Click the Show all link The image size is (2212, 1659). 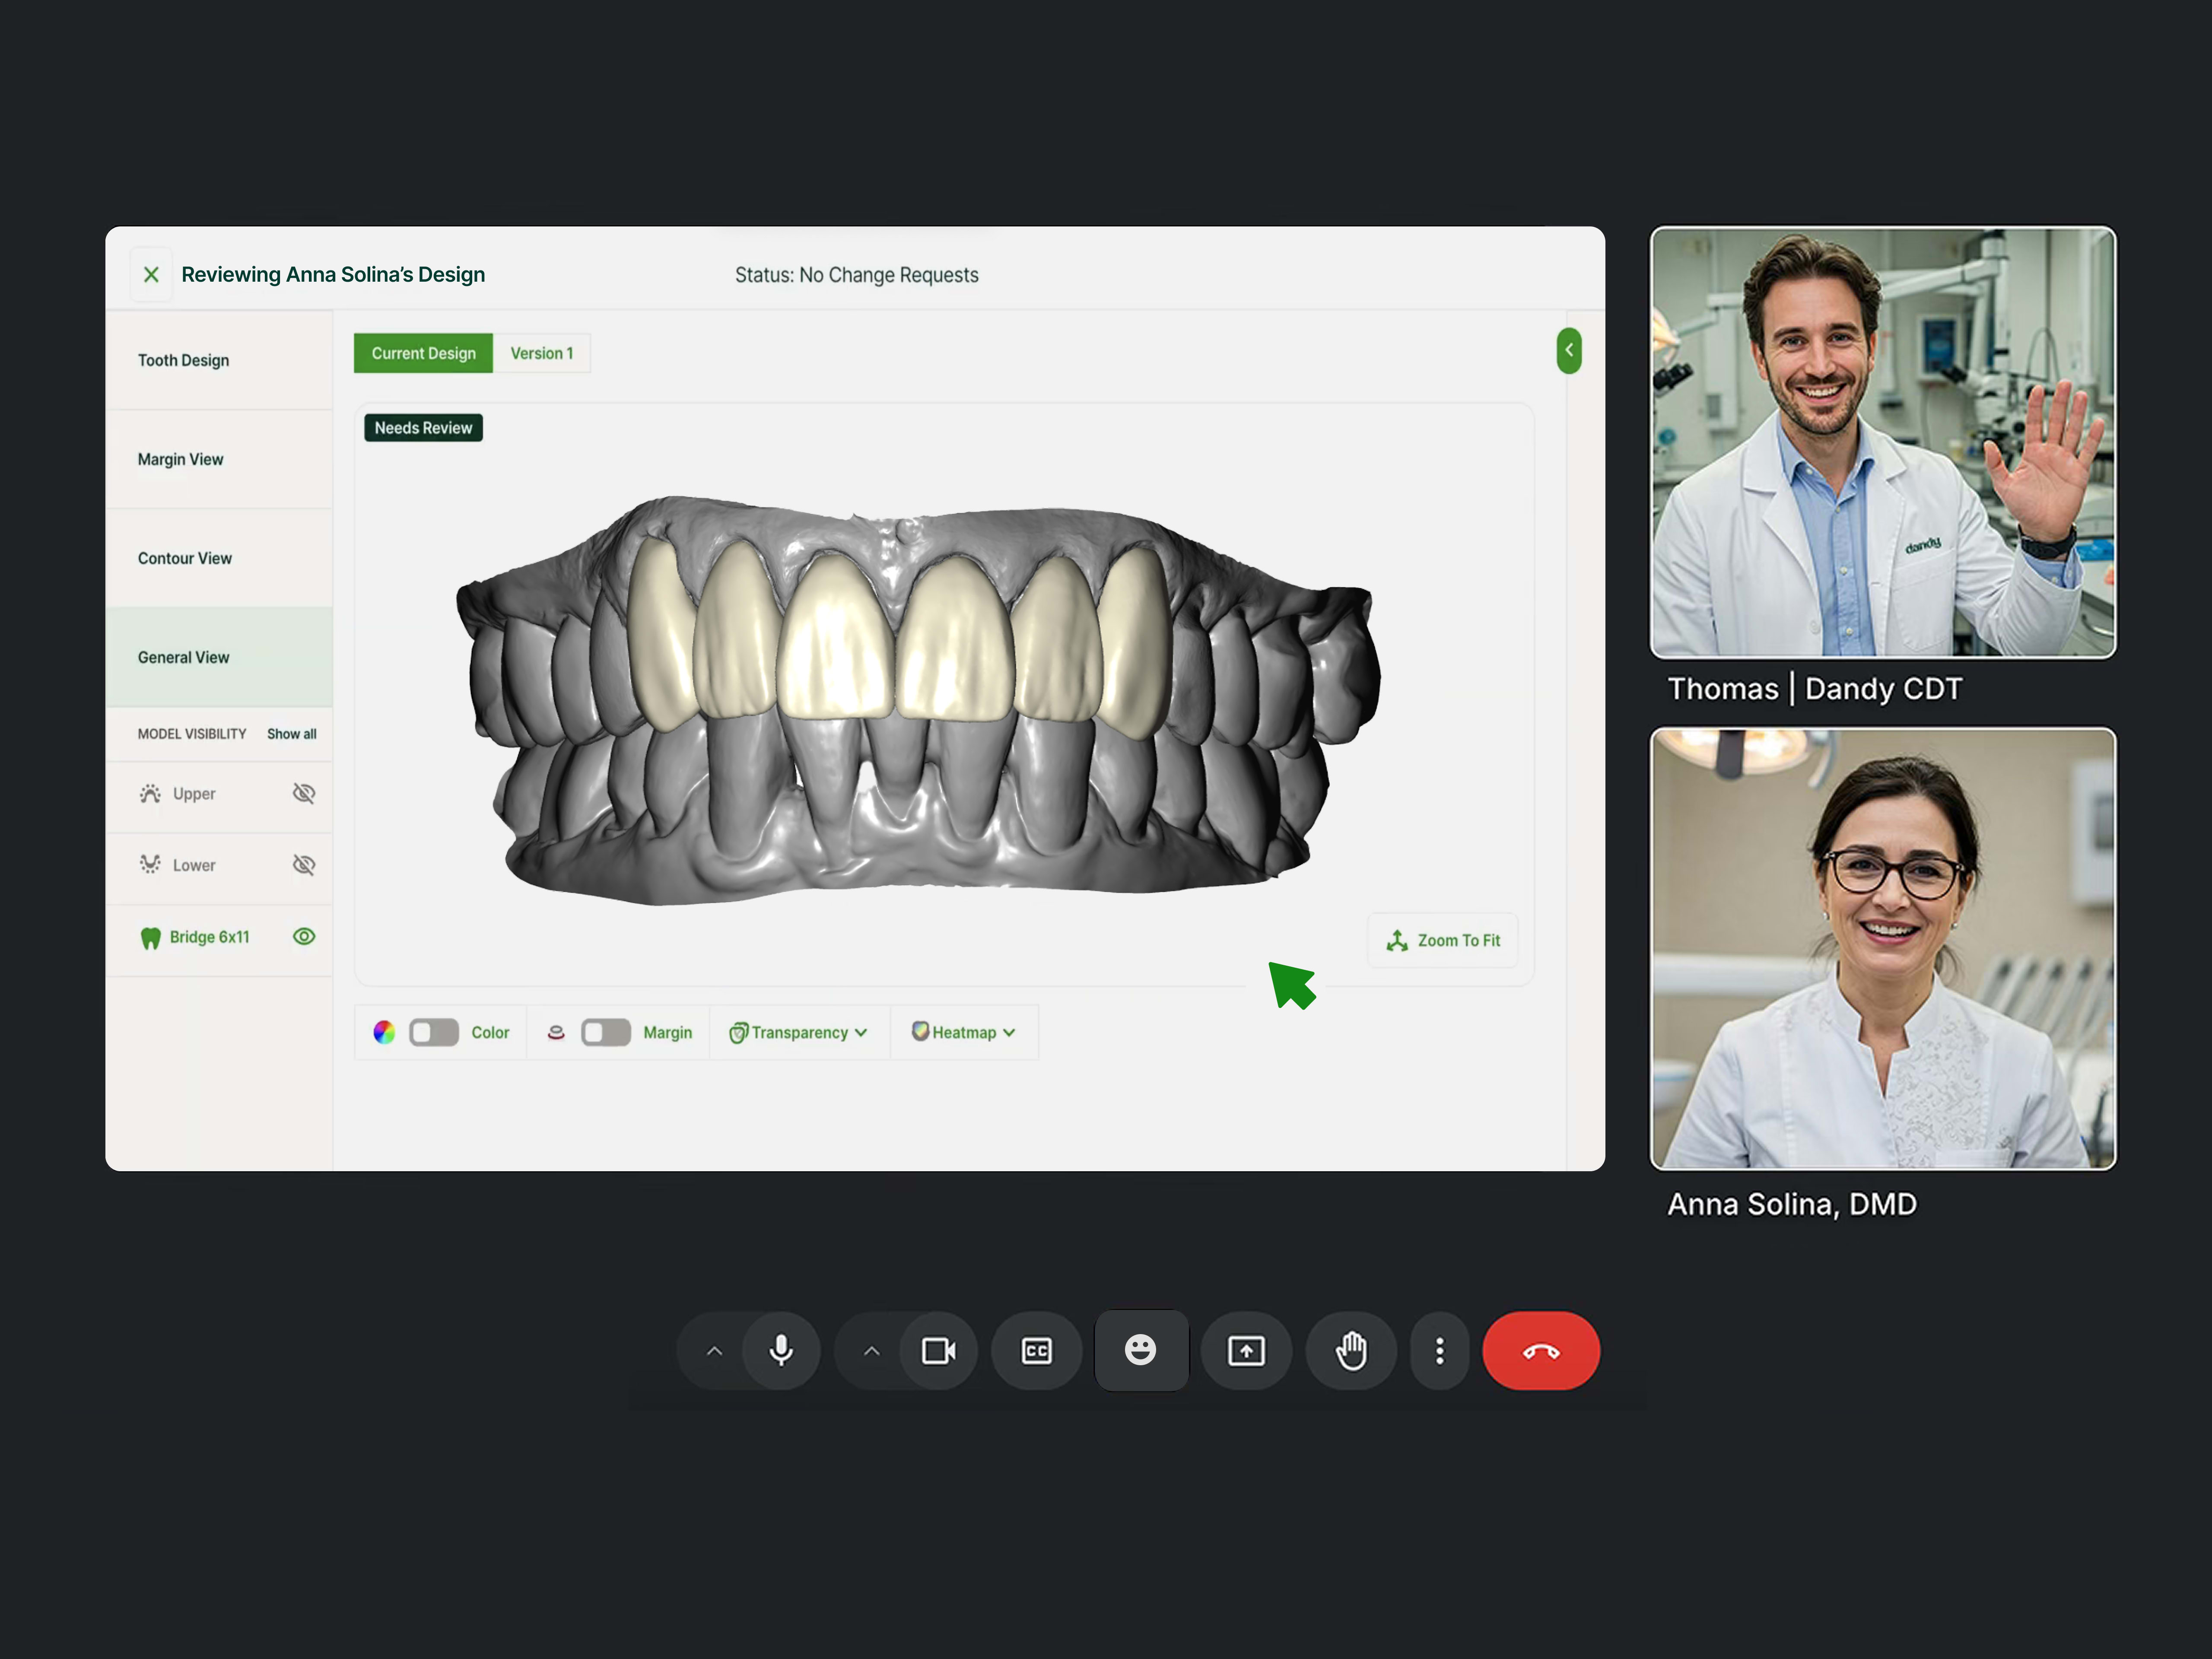[x=291, y=733]
